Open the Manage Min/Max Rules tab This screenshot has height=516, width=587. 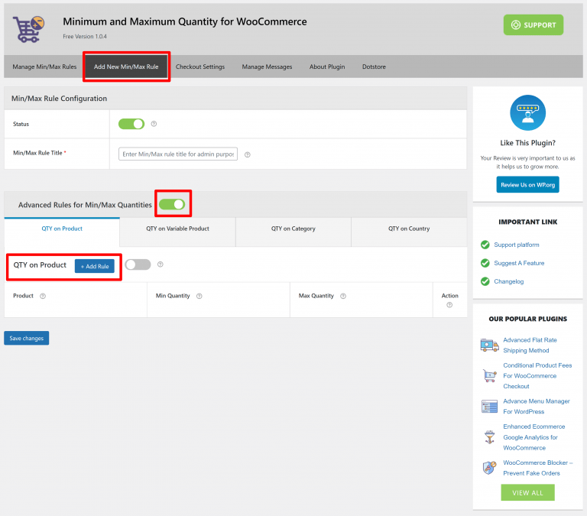pos(44,67)
